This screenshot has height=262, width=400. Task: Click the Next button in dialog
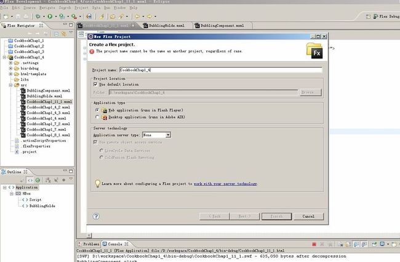pos(245,216)
